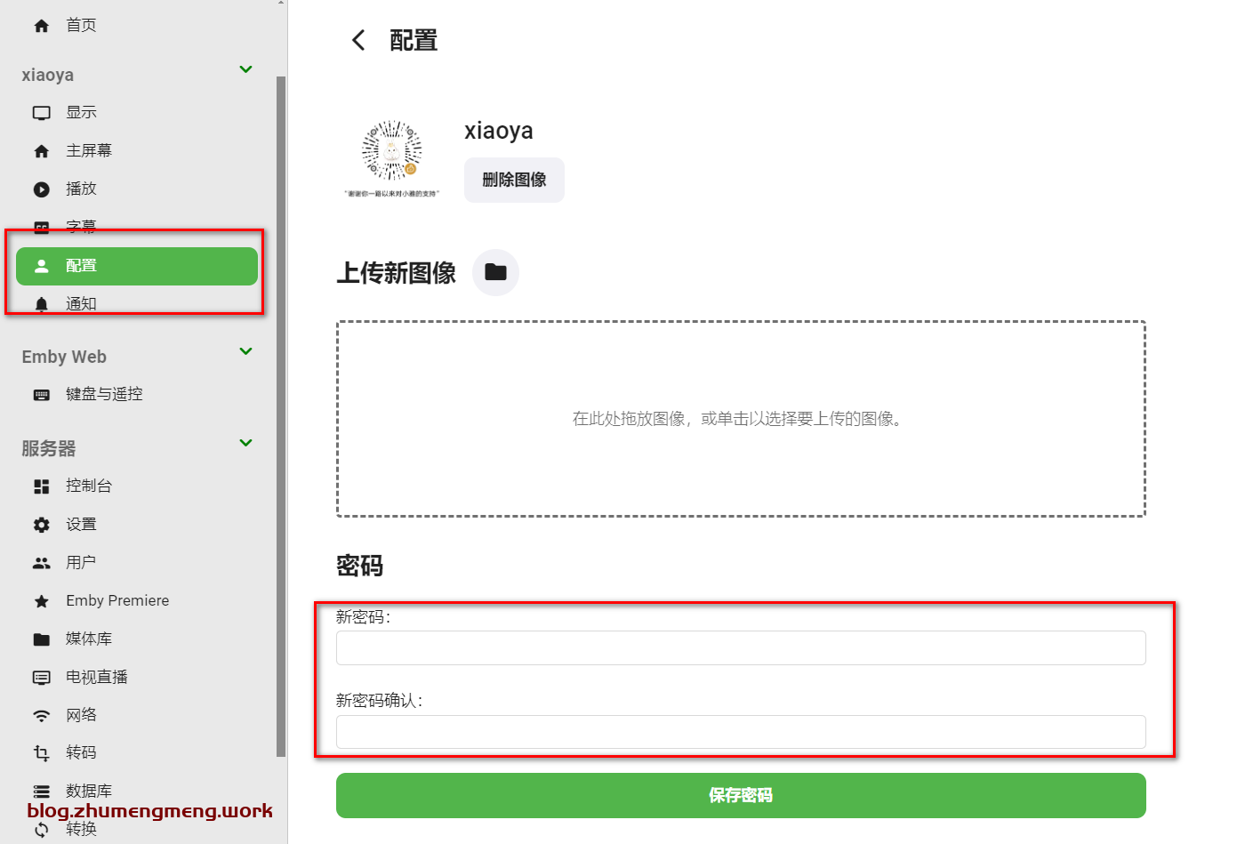1245x844 pixels.
Task: Select 配置 in the sidebar menu
Action: 136,264
